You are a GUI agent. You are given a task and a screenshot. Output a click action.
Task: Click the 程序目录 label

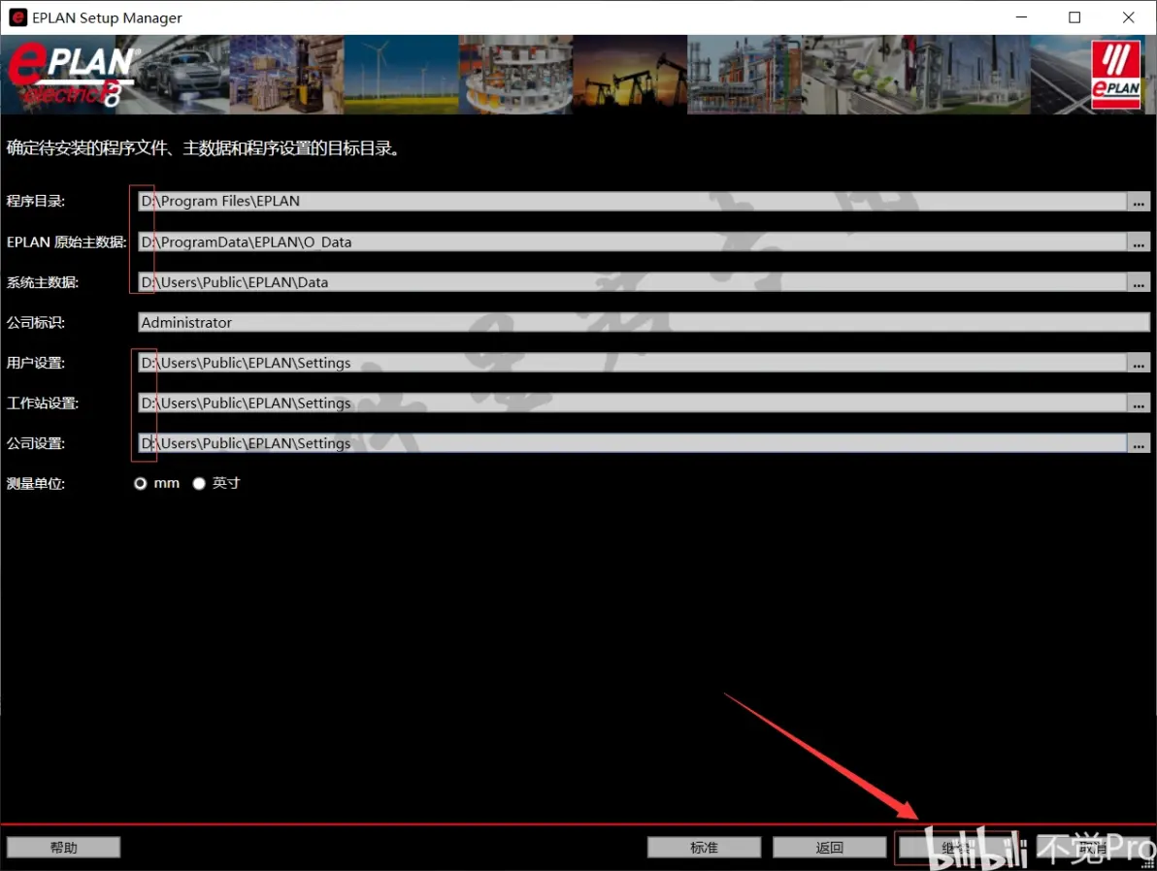coord(35,202)
